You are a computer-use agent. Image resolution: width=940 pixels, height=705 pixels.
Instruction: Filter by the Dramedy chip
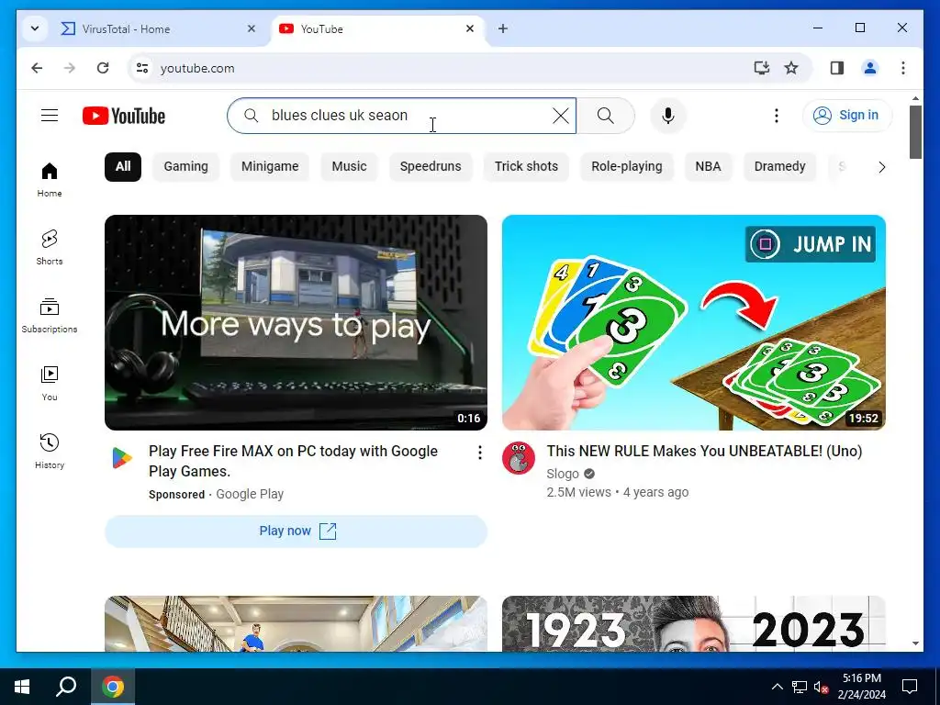tap(779, 166)
